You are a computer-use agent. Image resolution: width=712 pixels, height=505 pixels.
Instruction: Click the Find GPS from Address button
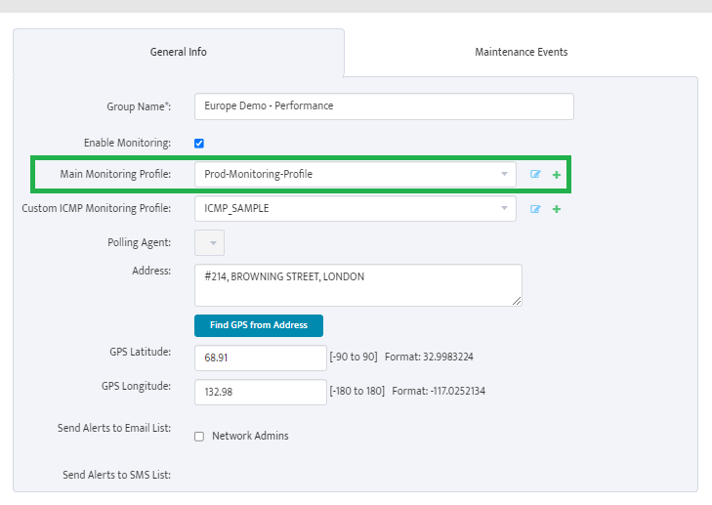[x=259, y=325]
